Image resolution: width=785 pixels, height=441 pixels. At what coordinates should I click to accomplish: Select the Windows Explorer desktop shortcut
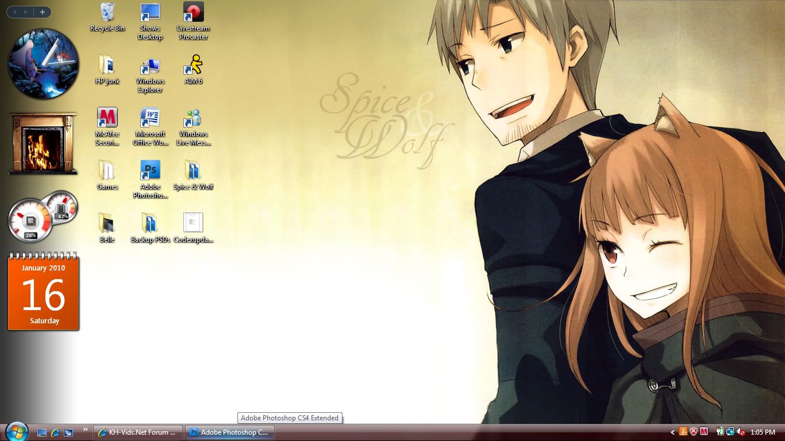point(150,74)
